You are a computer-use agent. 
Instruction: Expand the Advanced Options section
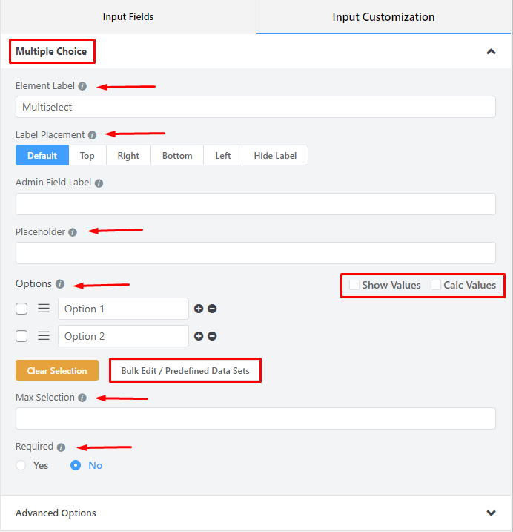point(490,513)
